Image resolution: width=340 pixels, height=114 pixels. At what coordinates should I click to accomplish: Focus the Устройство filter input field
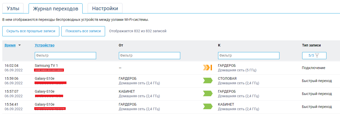click(x=65, y=55)
